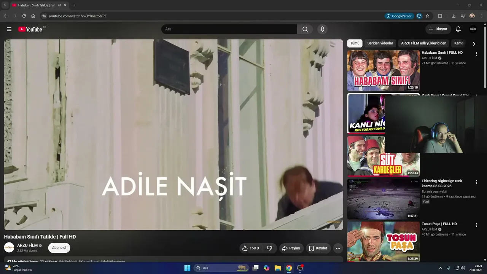Open the Hababam Sınıfı video thumbnail
The image size is (487, 274).
click(x=383, y=70)
